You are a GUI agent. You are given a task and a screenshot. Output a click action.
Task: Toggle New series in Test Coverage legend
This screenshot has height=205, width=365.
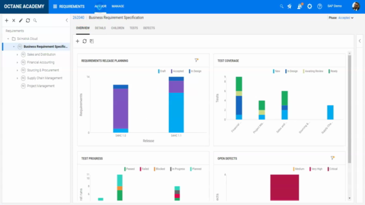(x=277, y=71)
